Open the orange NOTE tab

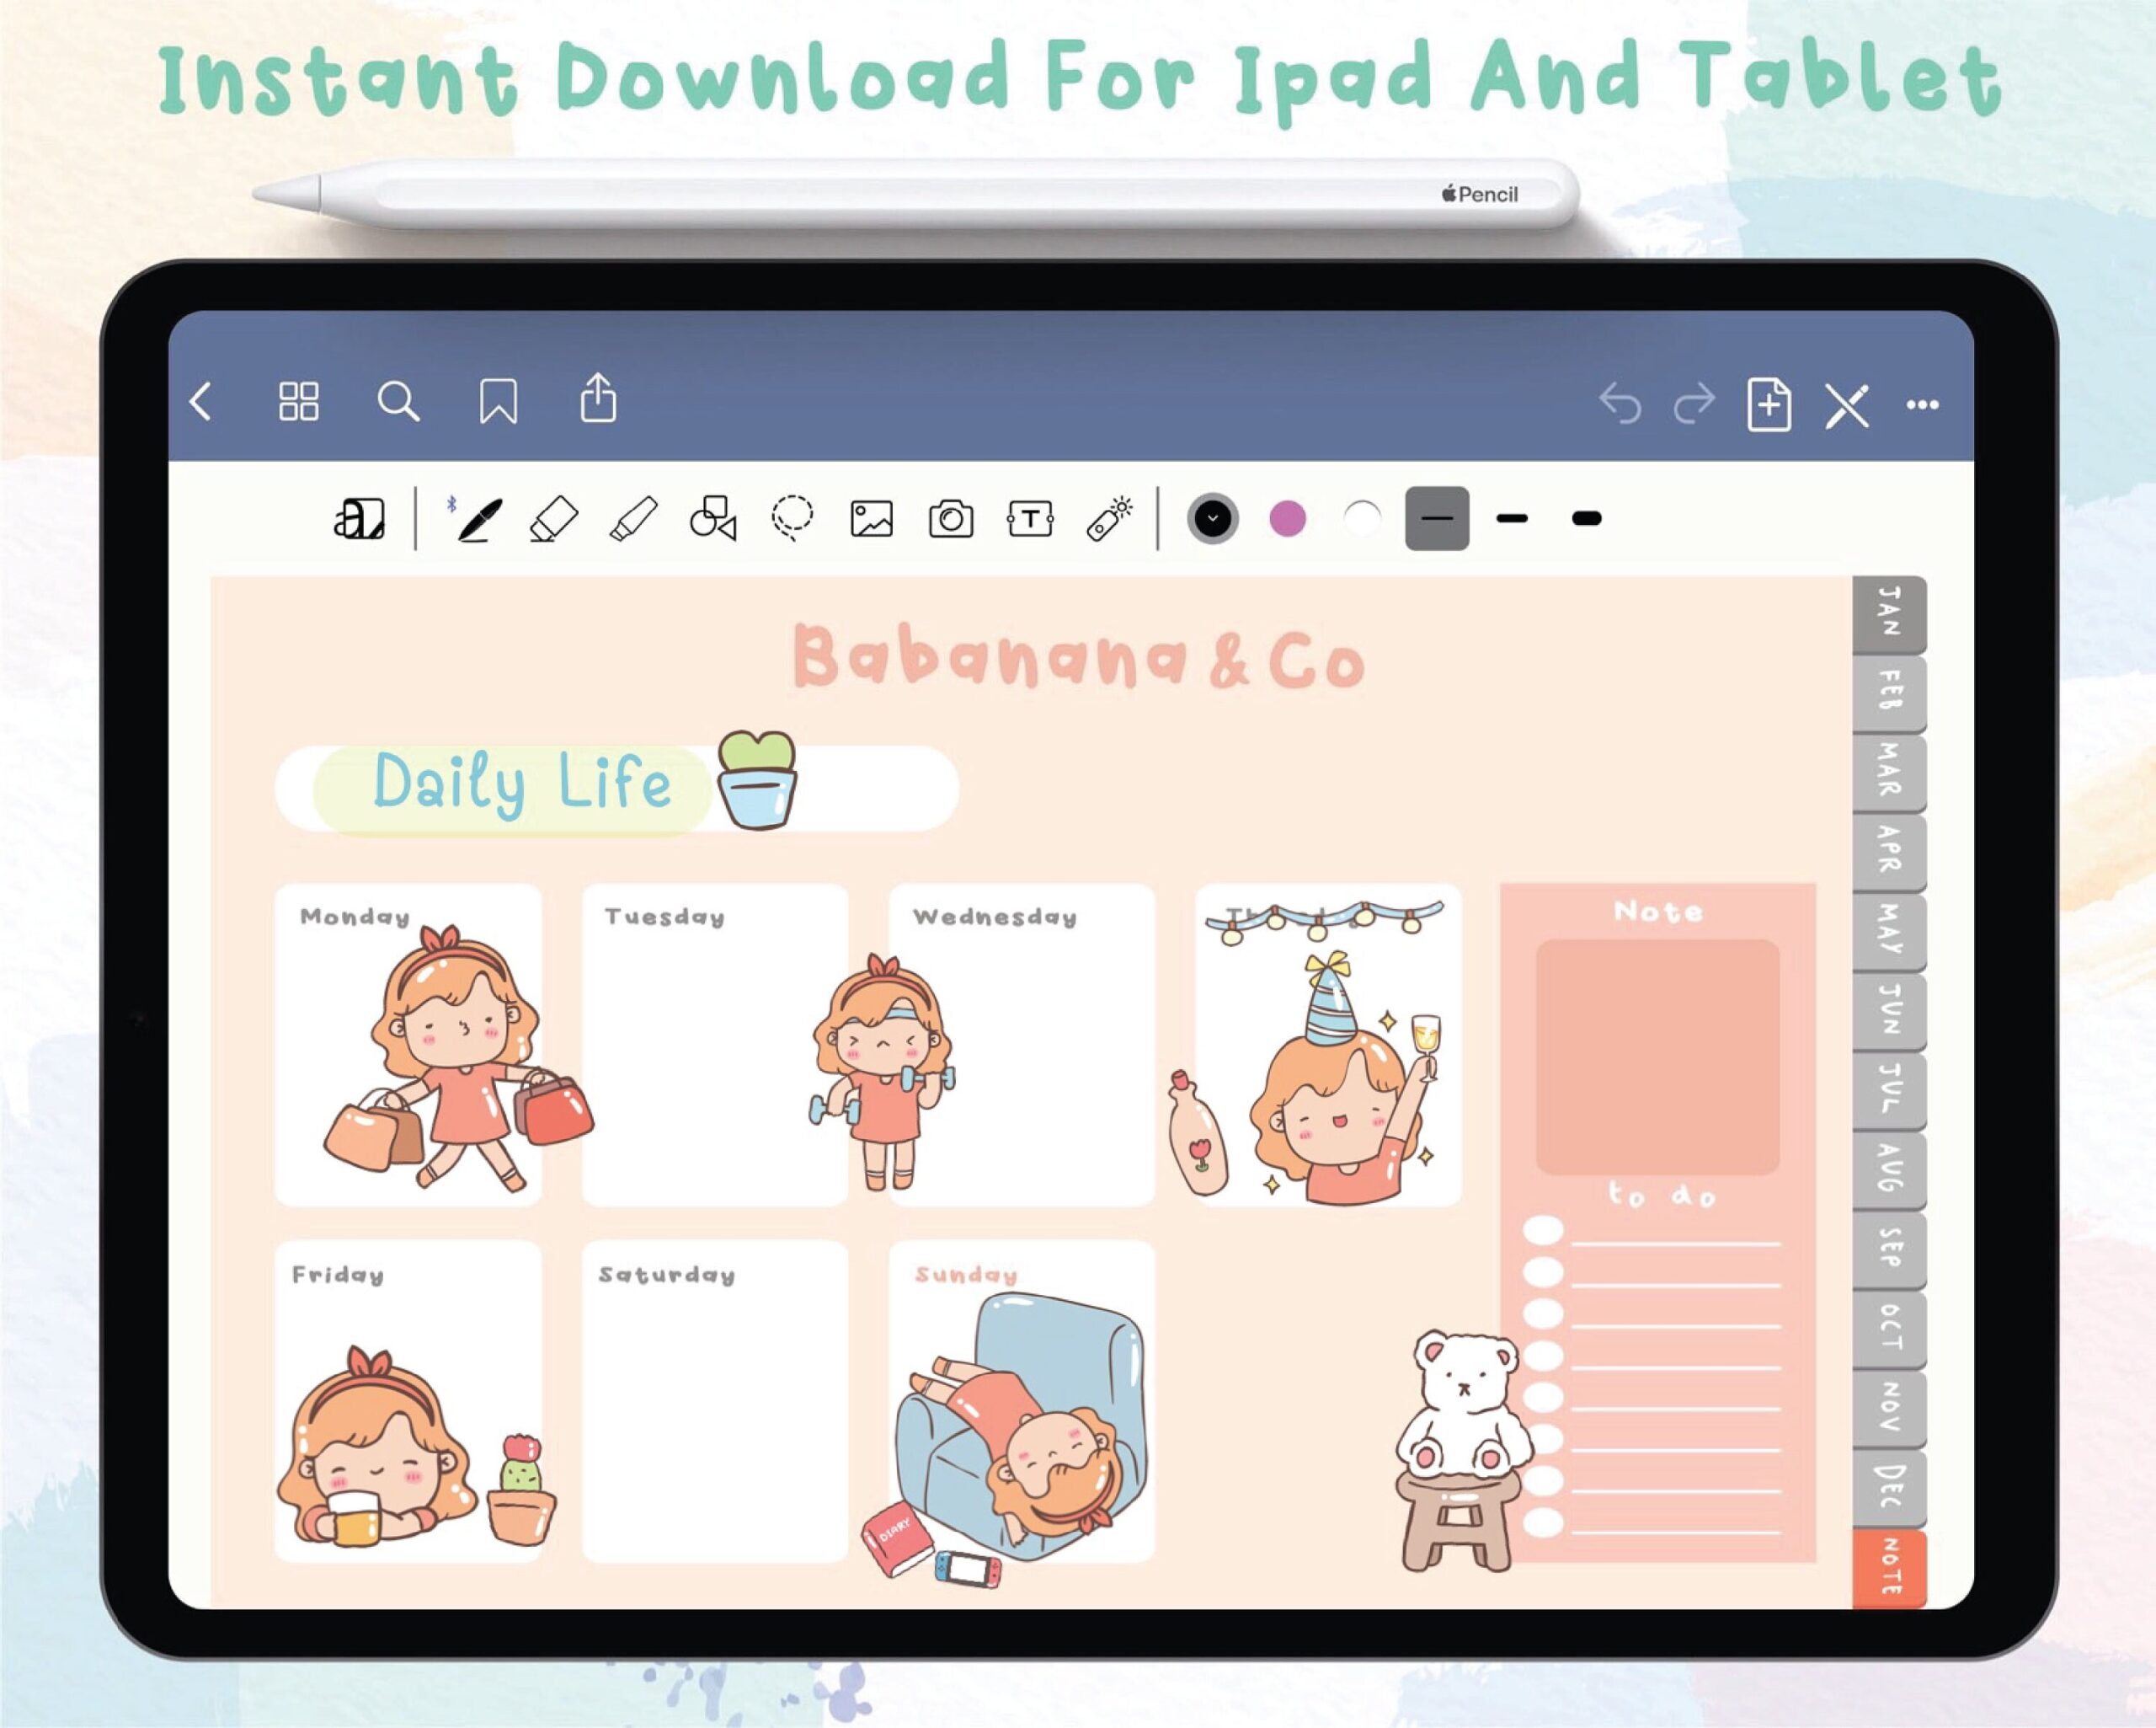(x=1889, y=1568)
